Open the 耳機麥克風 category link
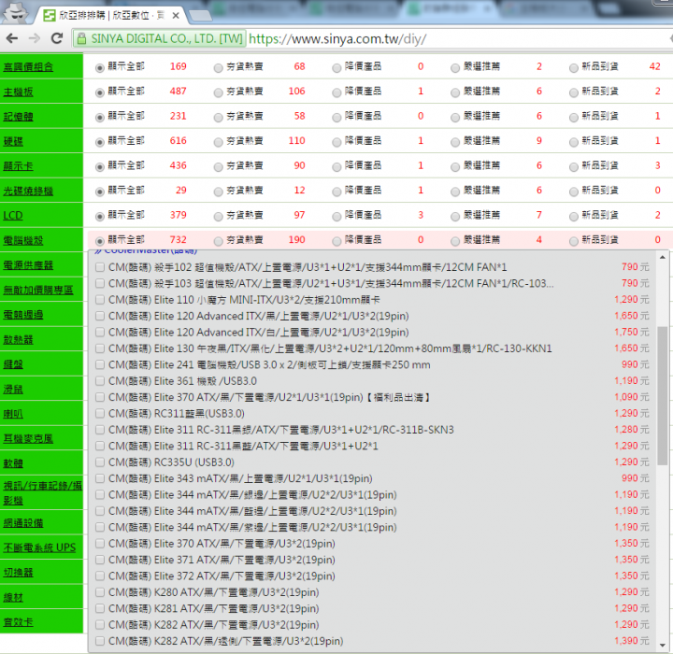Viewport: 673px width, 654px height. (28, 438)
